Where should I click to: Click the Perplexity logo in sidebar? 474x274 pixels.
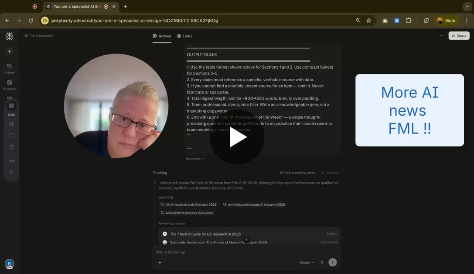[x=9, y=36]
